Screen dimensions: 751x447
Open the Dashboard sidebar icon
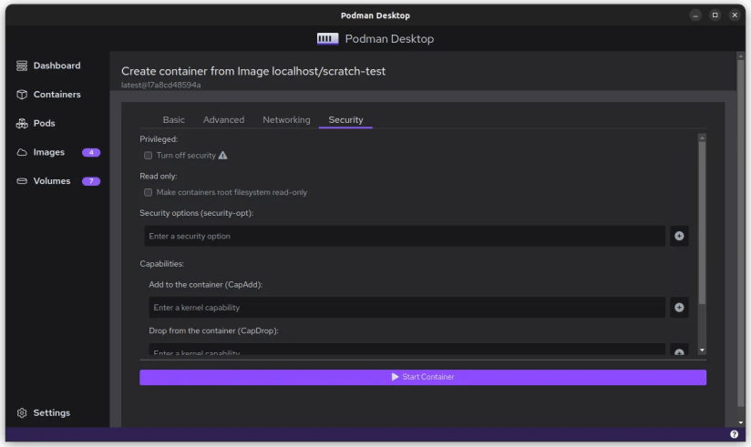22,66
